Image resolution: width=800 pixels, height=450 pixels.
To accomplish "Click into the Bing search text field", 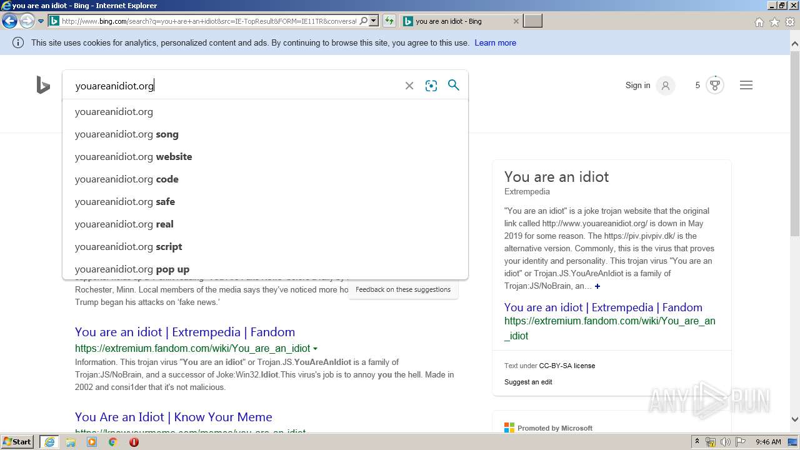I will coord(236,86).
